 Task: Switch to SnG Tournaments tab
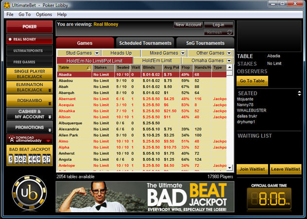205,43
